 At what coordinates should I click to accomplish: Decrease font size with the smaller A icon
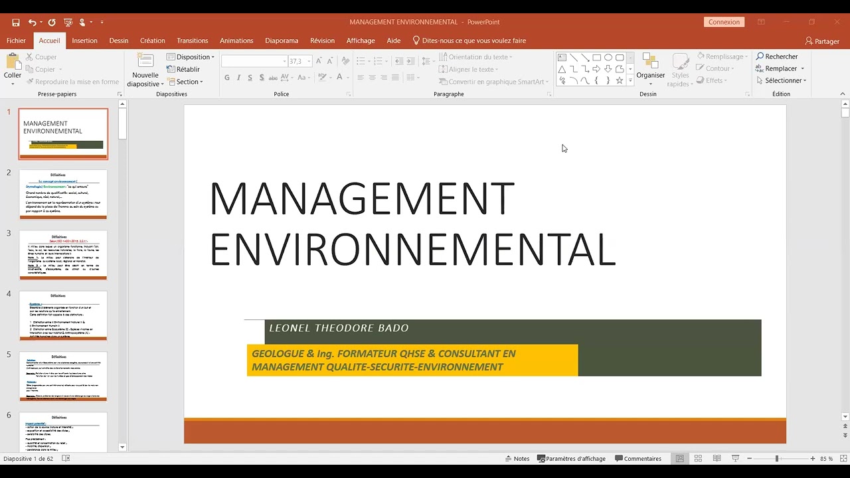331,61
